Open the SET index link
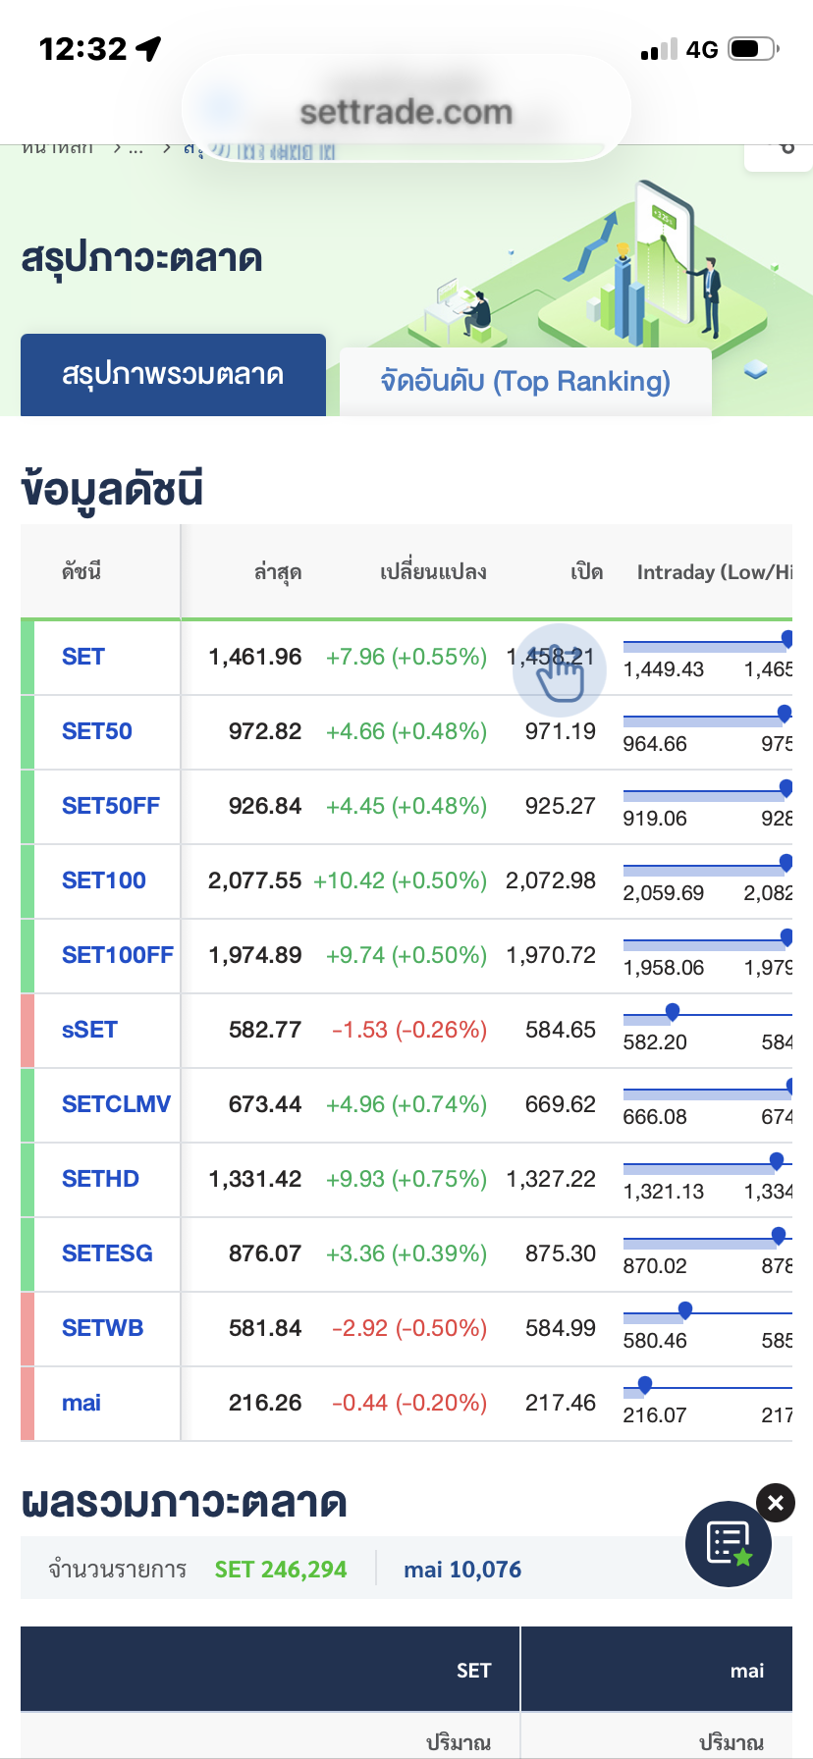Viewport: 813px width, 1759px height. tap(83, 657)
